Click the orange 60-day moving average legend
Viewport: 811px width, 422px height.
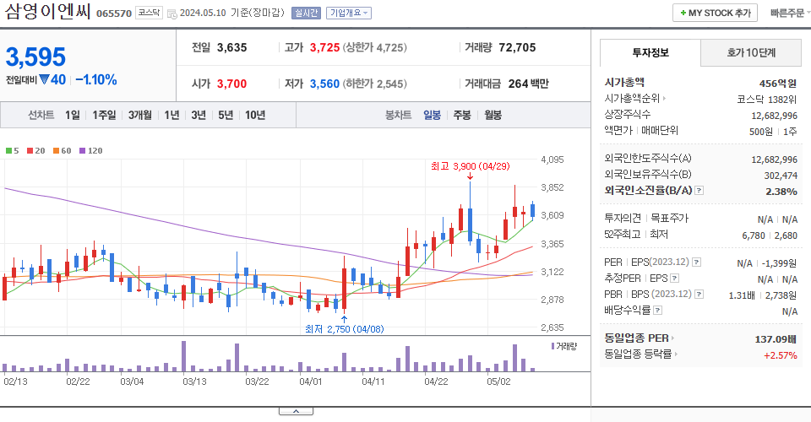tap(62, 151)
